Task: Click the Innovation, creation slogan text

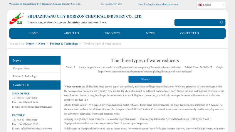Action: coord(67,22)
